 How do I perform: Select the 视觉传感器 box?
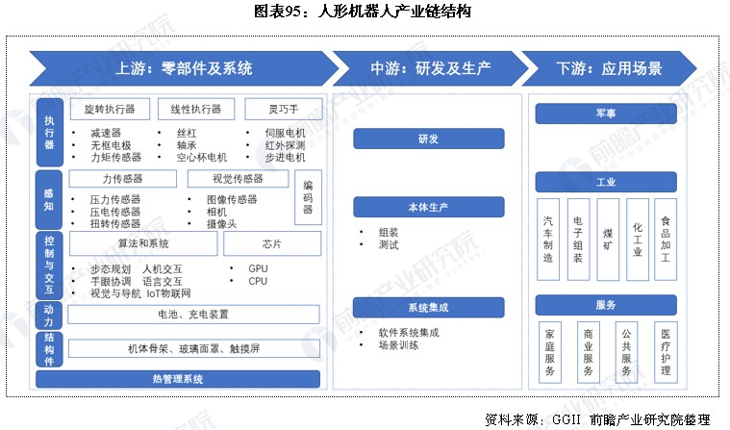click(238, 178)
